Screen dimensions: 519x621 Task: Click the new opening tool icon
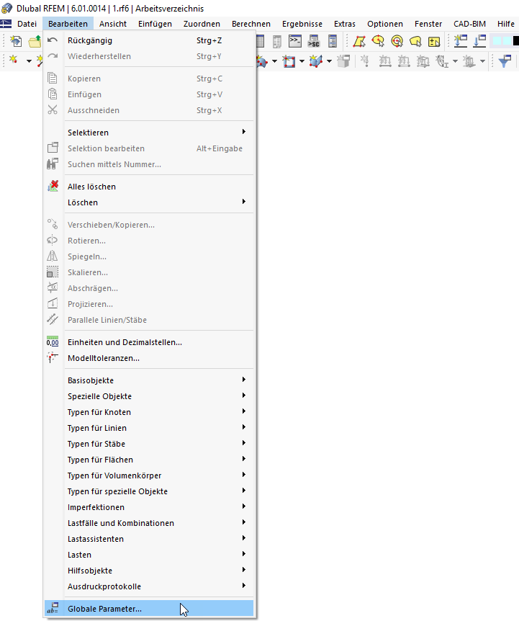289,61
